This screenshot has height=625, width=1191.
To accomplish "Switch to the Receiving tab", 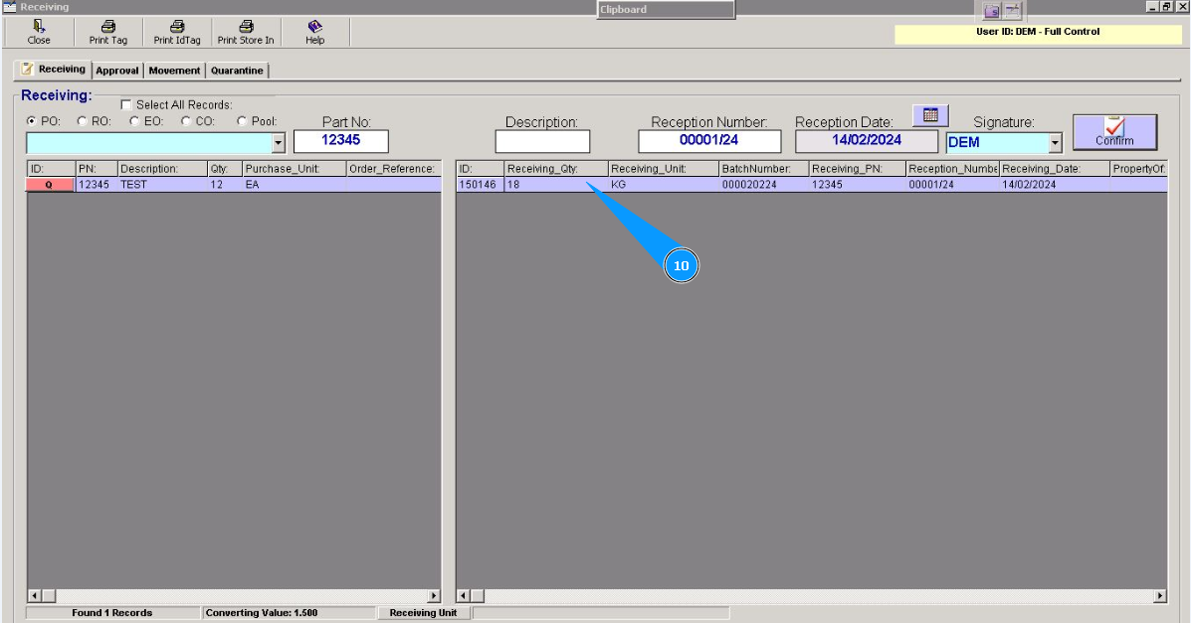I will coord(53,69).
